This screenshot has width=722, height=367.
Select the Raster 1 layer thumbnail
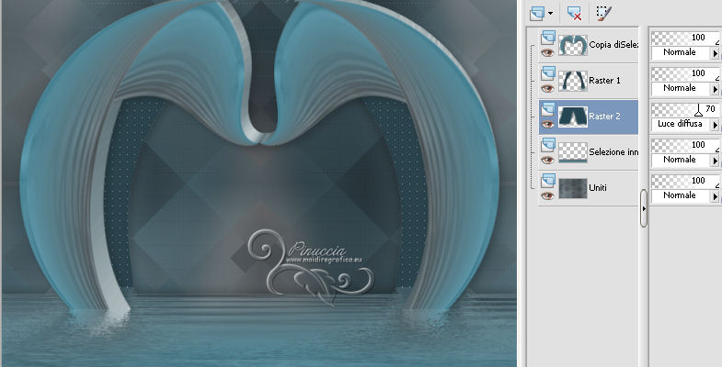click(x=572, y=81)
